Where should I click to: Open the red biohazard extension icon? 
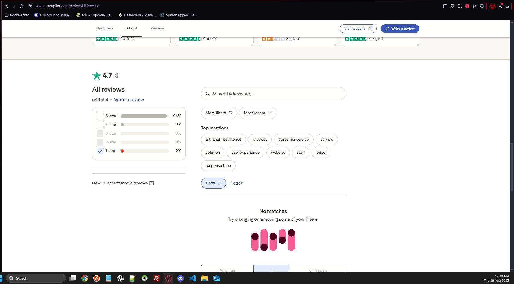point(492,6)
